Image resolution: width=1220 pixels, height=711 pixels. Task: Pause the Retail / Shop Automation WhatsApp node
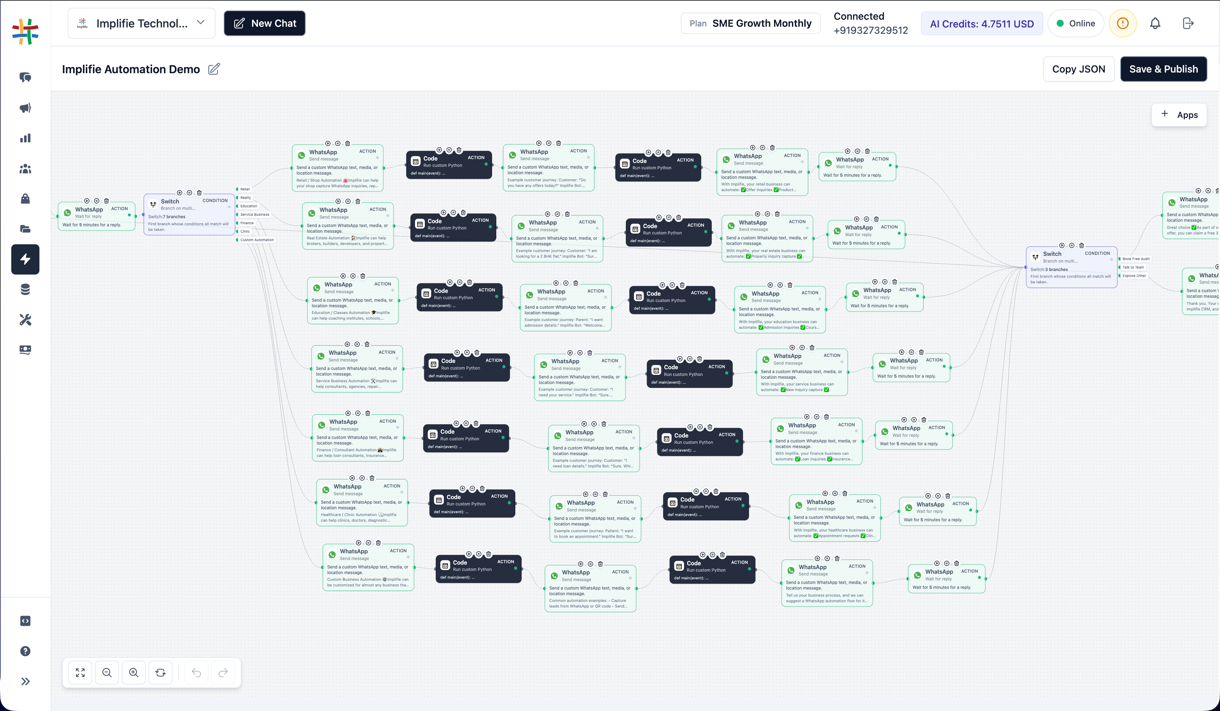coord(338,144)
